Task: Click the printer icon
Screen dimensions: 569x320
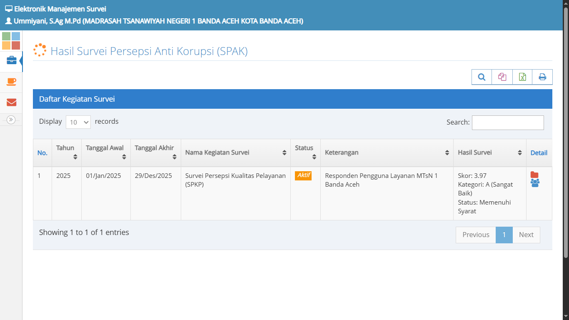Action: pos(542,77)
